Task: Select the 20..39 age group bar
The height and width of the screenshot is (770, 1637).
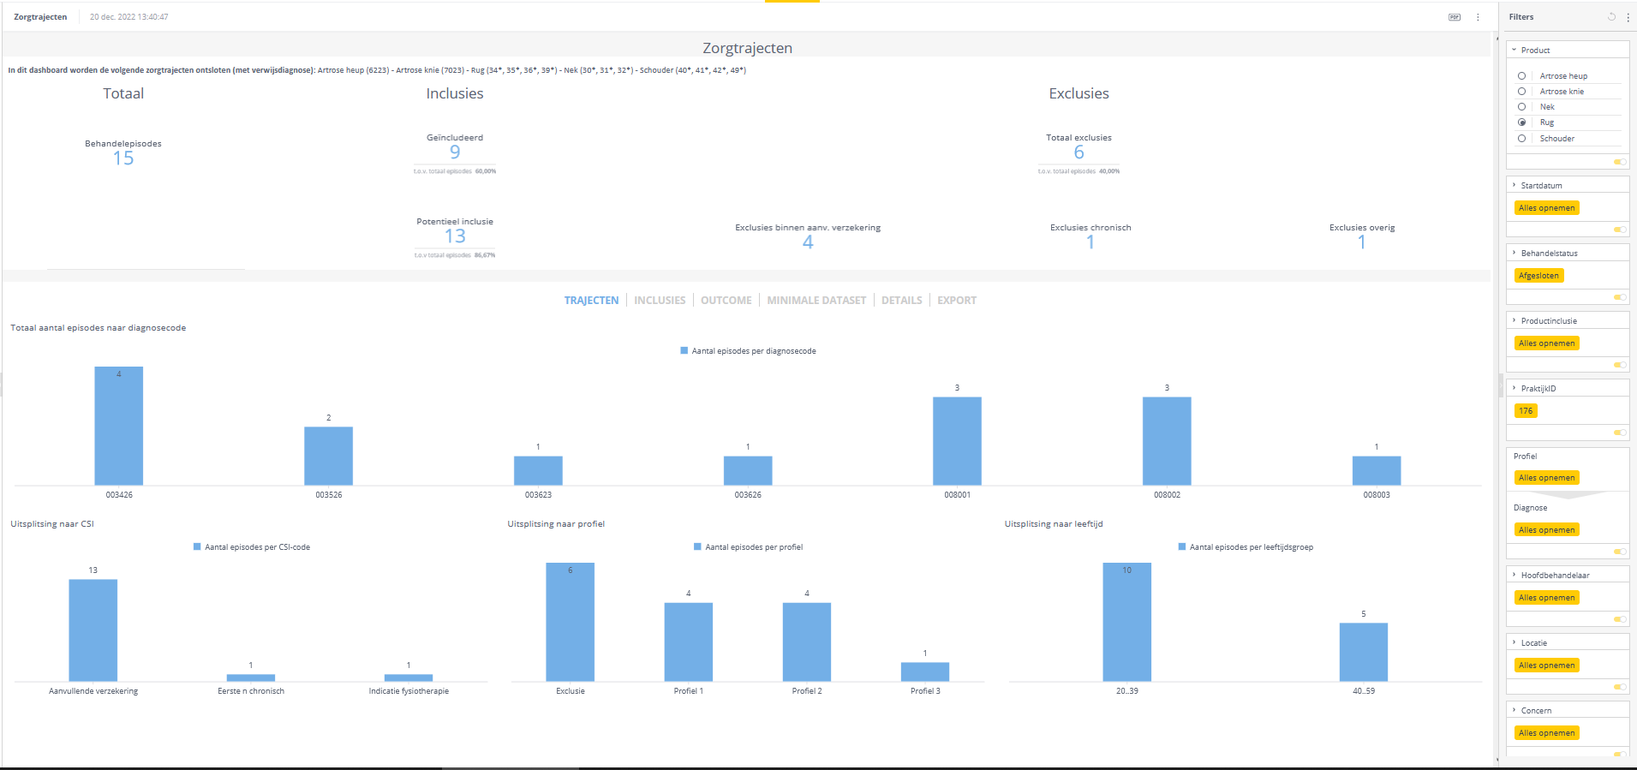Action: pos(1127,622)
